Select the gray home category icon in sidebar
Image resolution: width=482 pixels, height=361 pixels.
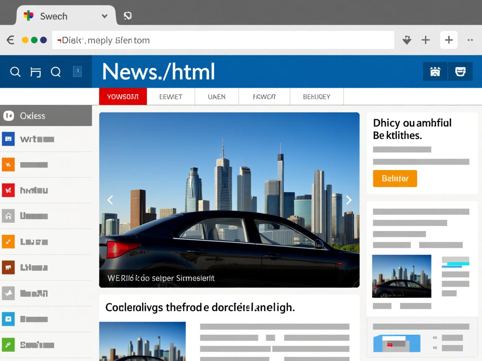[8, 216]
